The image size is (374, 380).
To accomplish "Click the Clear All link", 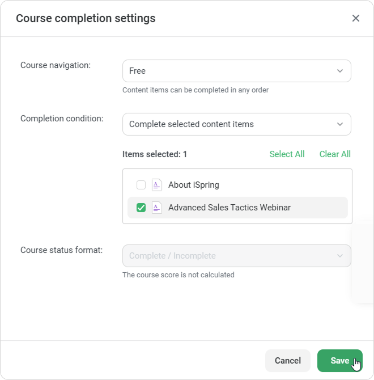I will pyautogui.click(x=335, y=154).
